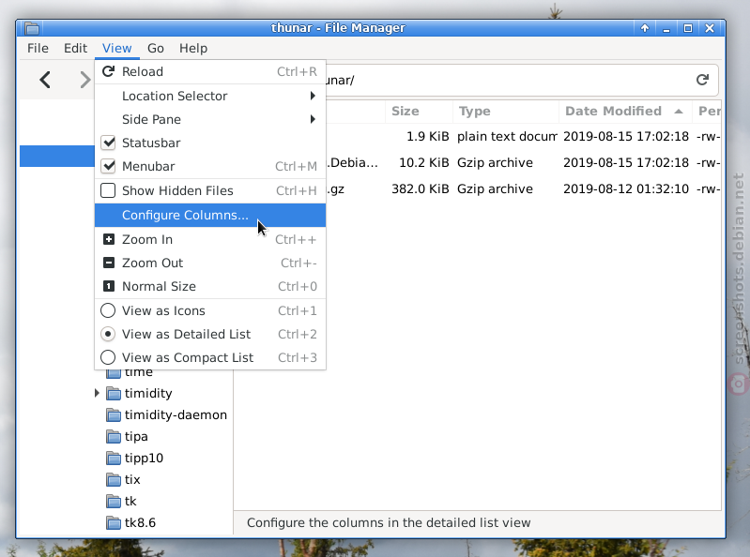Choose Configure Columns...
The image size is (750, 557).
coord(210,215)
